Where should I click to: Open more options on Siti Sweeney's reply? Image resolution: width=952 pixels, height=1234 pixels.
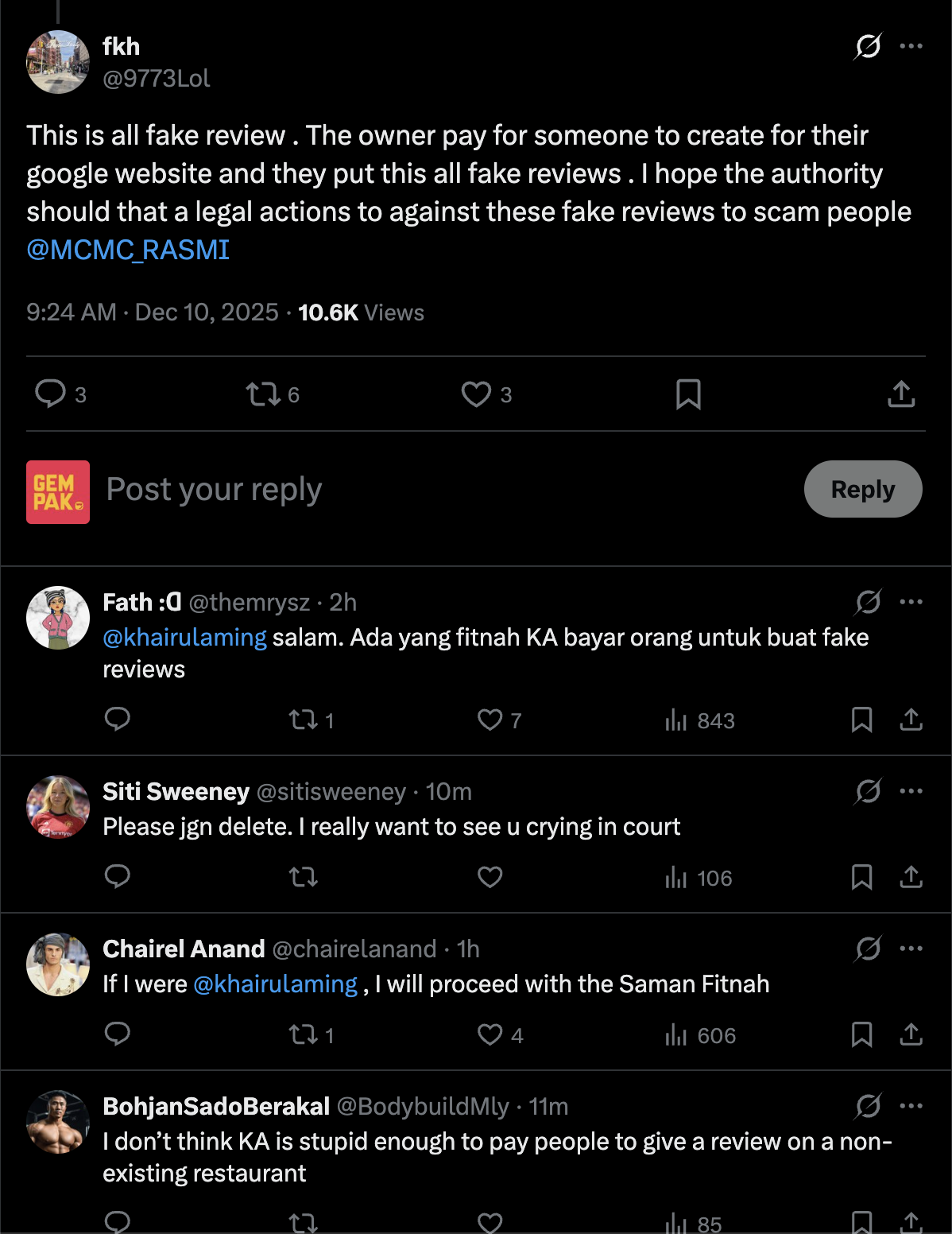(x=911, y=790)
